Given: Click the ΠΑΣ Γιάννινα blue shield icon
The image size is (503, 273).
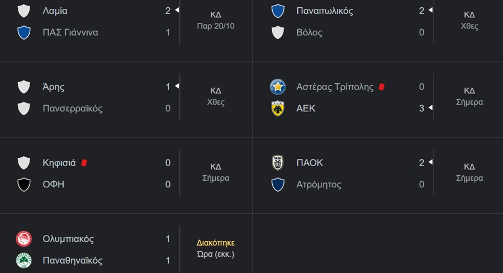Looking at the screenshot, I should point(23,32).
